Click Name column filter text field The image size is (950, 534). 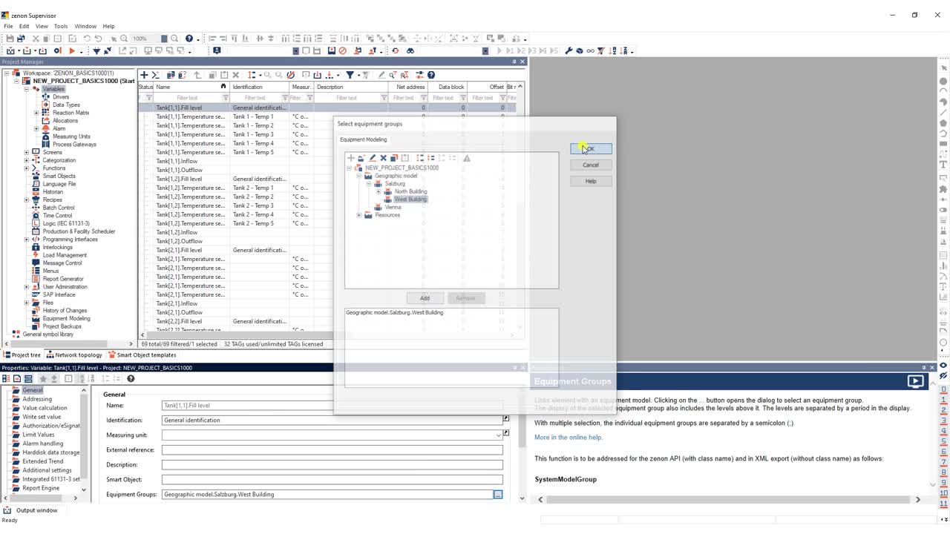(x=187, y=98)
